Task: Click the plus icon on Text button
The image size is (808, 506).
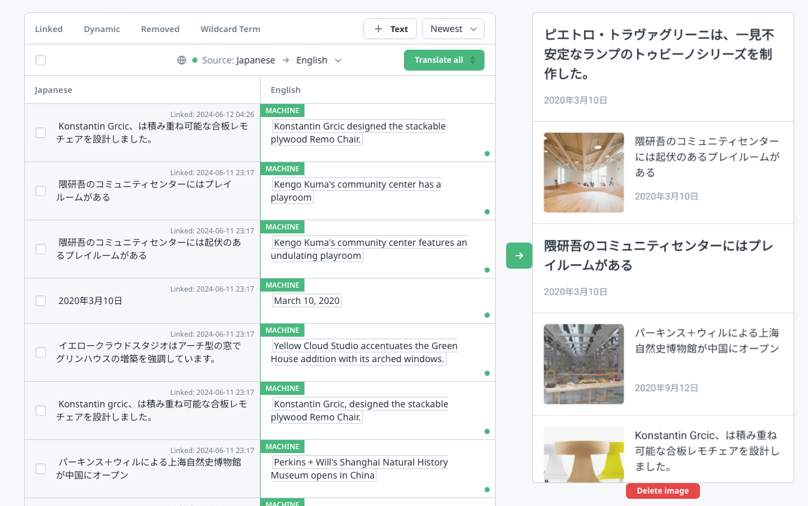Action: click(x=378, y=29)
